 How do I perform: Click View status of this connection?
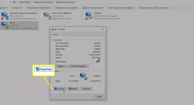coord(121,8)
